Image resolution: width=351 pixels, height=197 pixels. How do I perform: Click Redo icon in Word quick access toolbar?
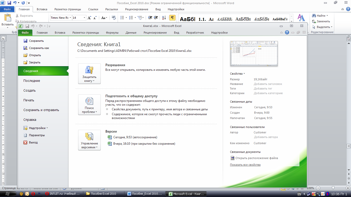(x=23, y=3)
